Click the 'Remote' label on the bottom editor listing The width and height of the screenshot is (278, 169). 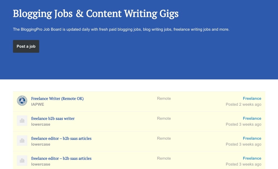pos(164,158)
